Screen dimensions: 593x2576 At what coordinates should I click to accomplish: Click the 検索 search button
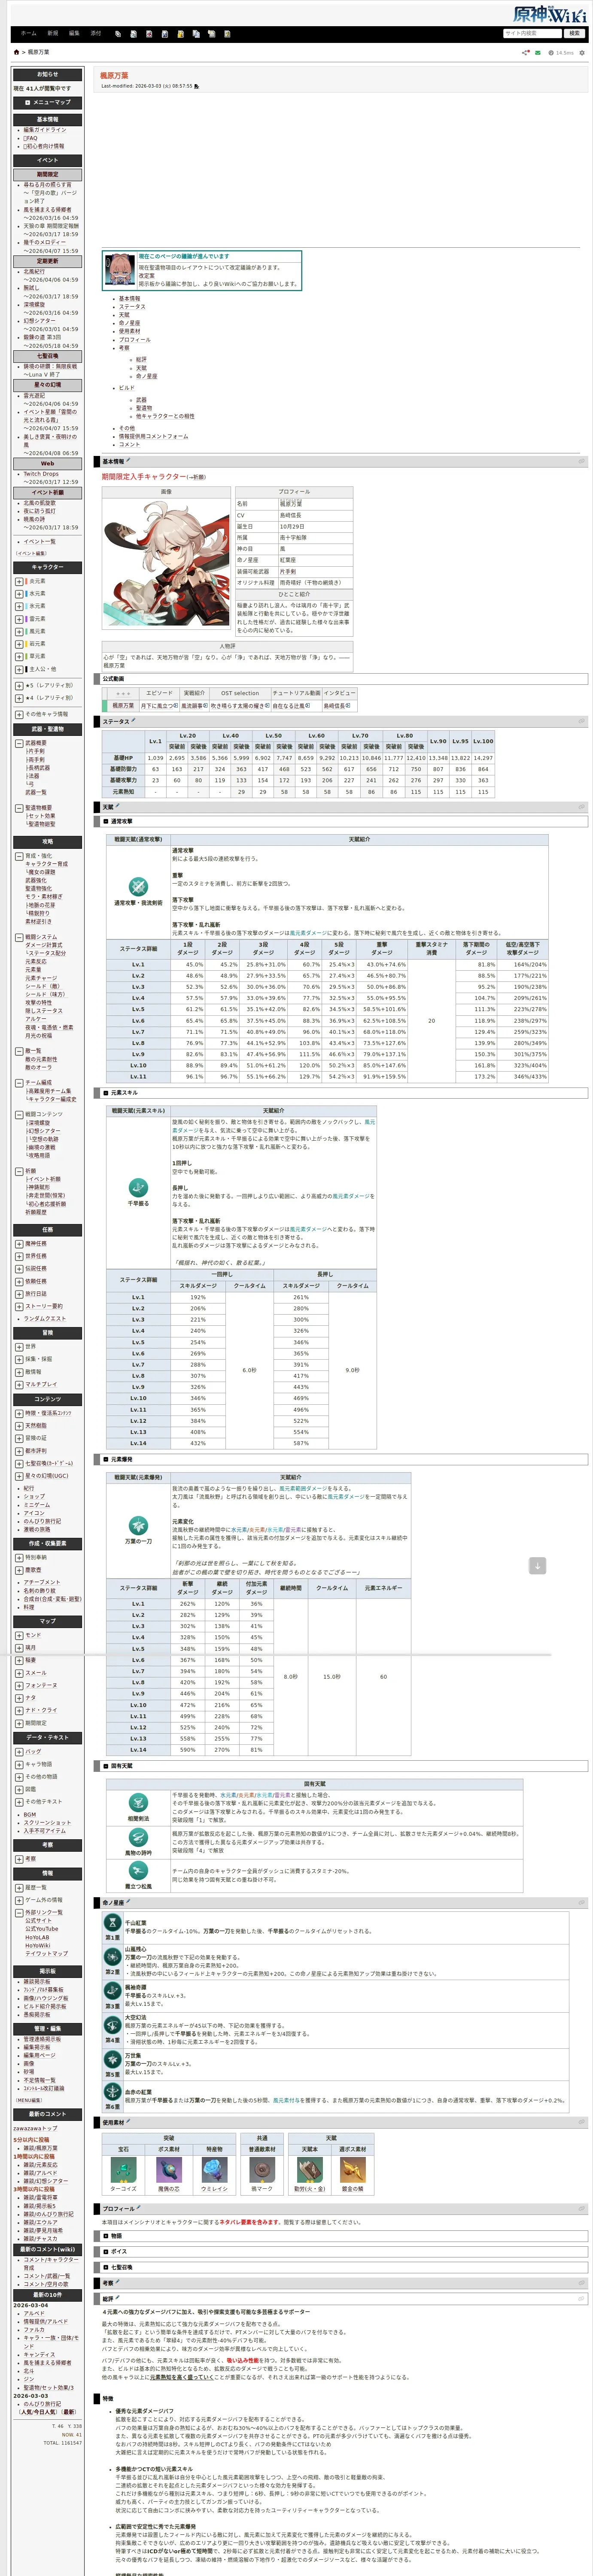[574, 33]
